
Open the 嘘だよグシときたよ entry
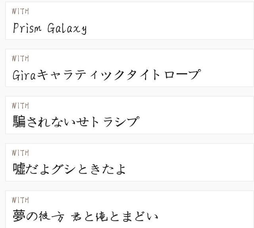pos(130,162)
